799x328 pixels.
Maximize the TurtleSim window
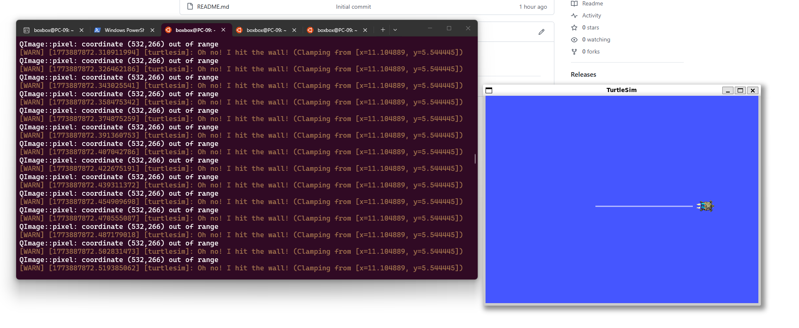coord(741,90)
